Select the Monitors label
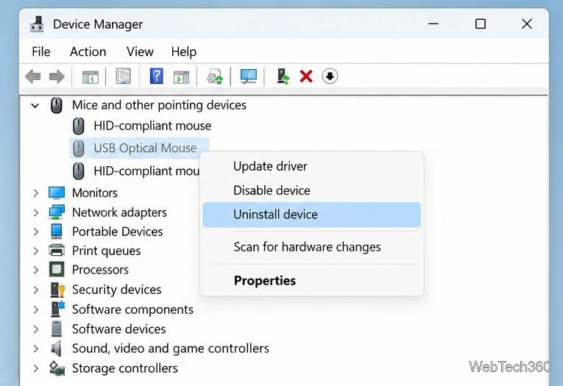 (95, 193)
